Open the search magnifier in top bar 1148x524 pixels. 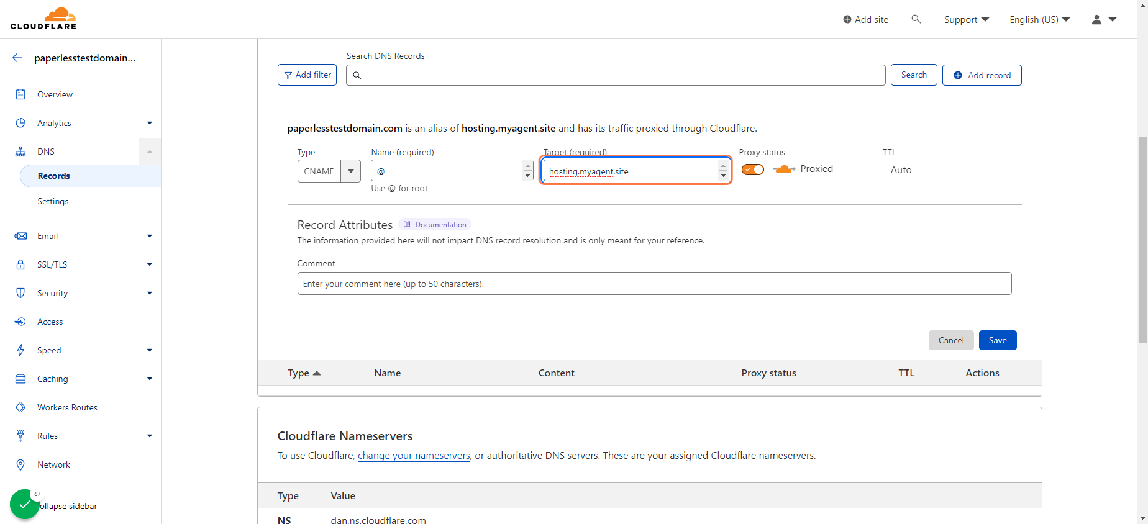(916, 19)
